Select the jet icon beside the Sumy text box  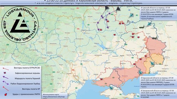pyautogui.click(x=131, y=15)
